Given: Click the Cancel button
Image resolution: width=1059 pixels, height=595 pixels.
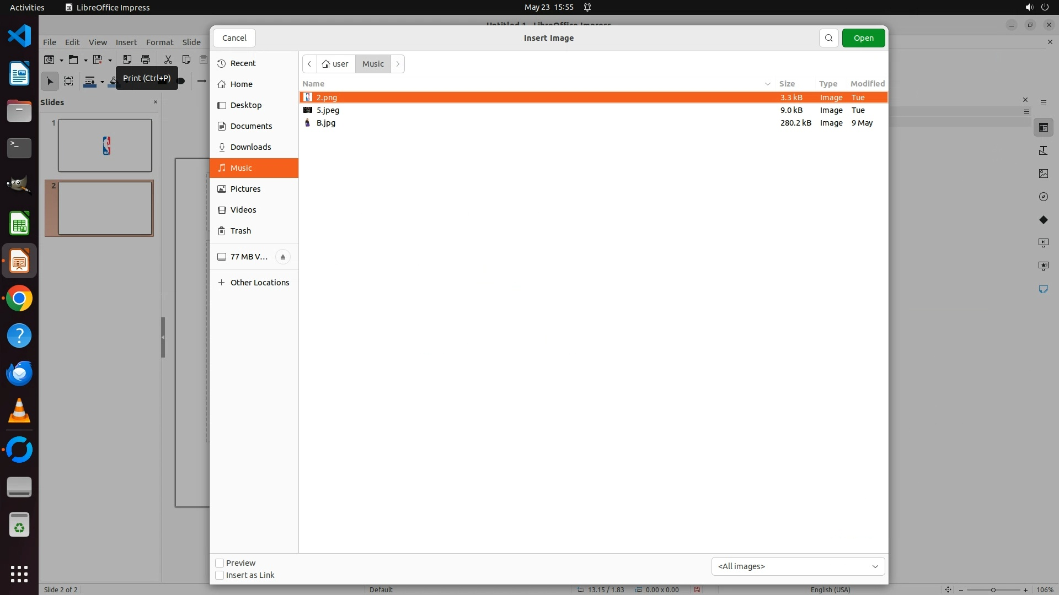Looking at the screenshot, I should [234, 38].
